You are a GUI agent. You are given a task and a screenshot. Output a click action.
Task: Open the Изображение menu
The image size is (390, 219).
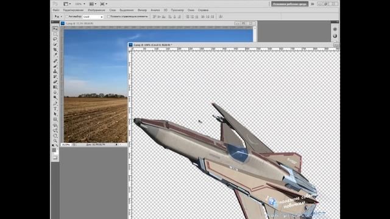point(96,10)
